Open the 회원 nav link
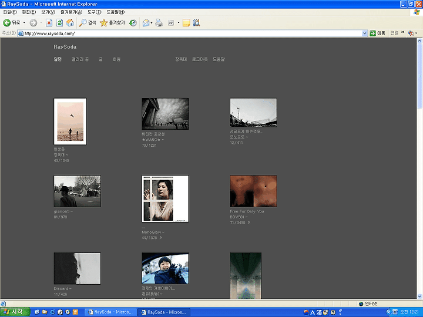The width and height of the screenshot is (423, 317). click(116, 59)
